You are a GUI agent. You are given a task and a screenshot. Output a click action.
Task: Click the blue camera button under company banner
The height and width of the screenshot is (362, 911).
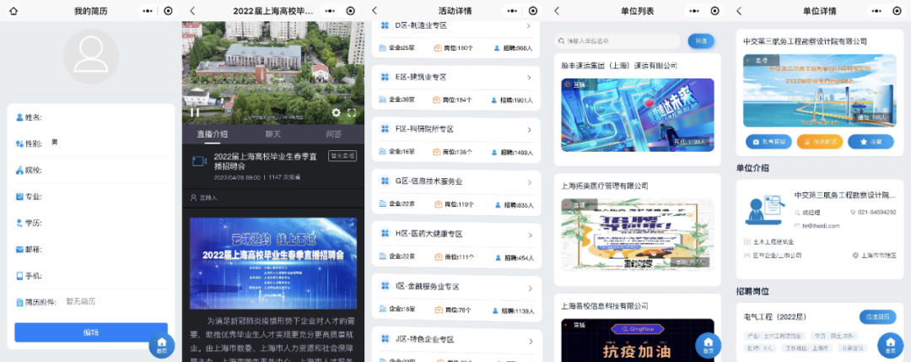(x=768, y=142)
